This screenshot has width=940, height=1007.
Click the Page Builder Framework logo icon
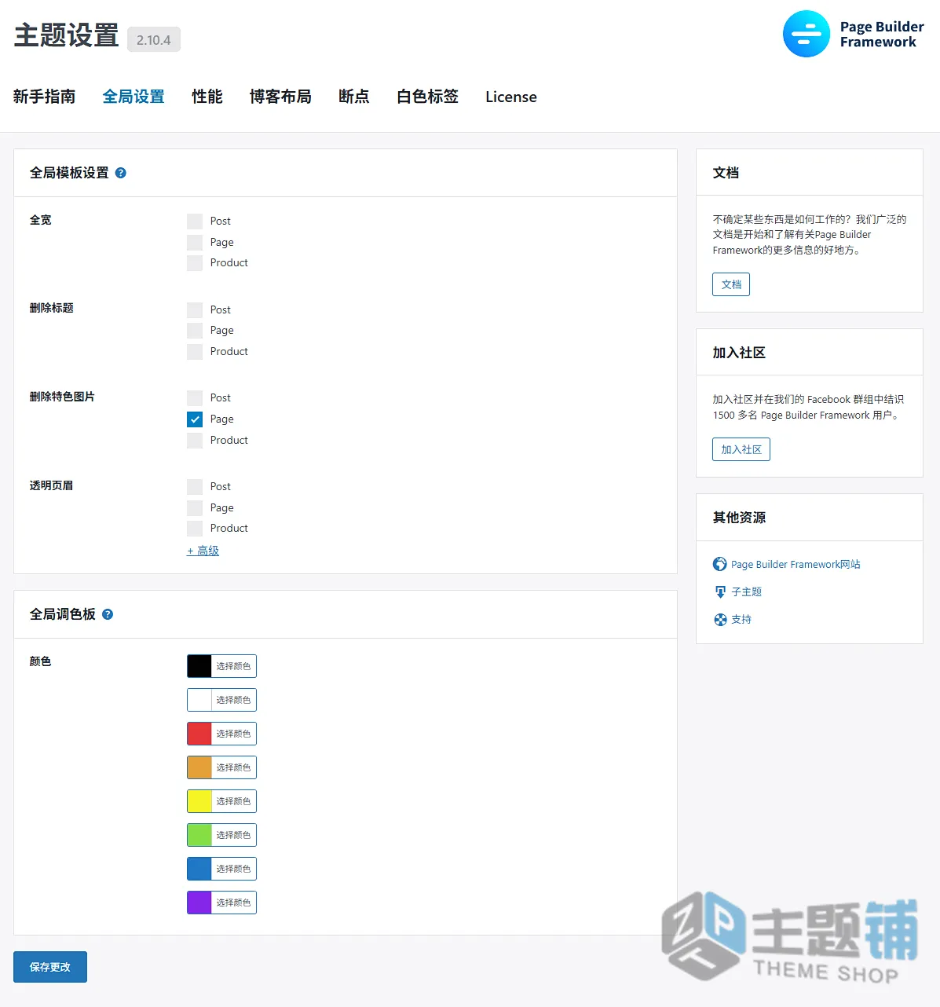click(806, 34)
